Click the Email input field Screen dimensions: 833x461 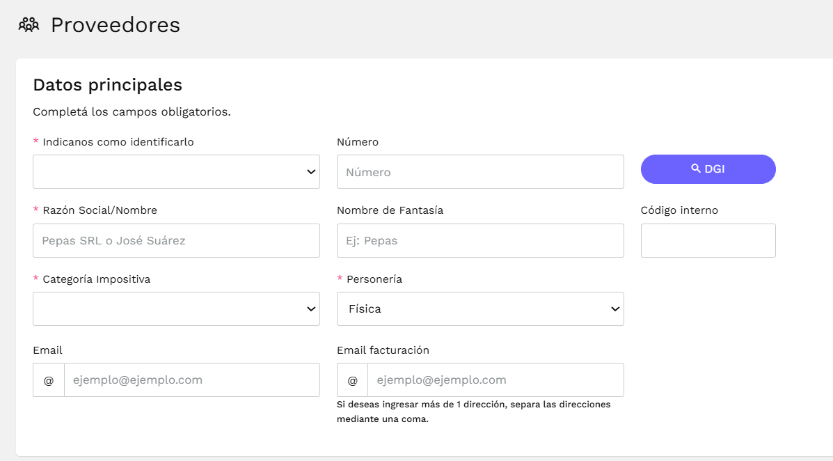click(192, 380)
